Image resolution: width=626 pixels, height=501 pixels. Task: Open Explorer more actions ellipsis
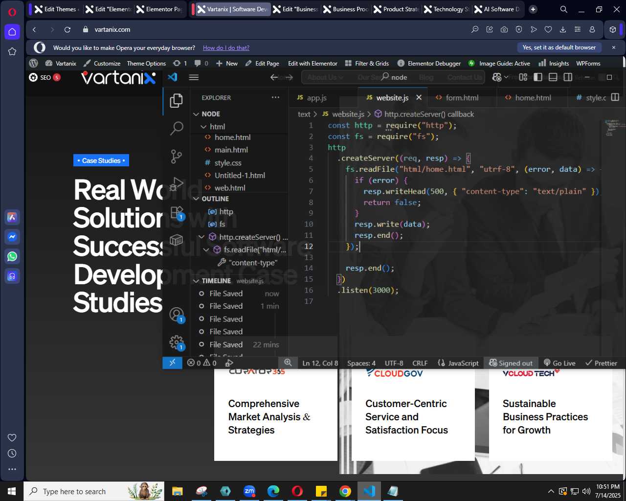tap(276, 97)
